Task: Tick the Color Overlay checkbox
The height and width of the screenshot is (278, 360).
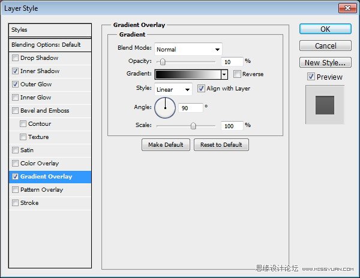Action: [15, 163]
